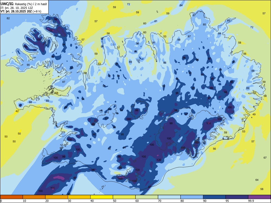Screen dimensions: 271x203
Task: Select the golden 30–40 legend color block
Action: coord(79,197)
